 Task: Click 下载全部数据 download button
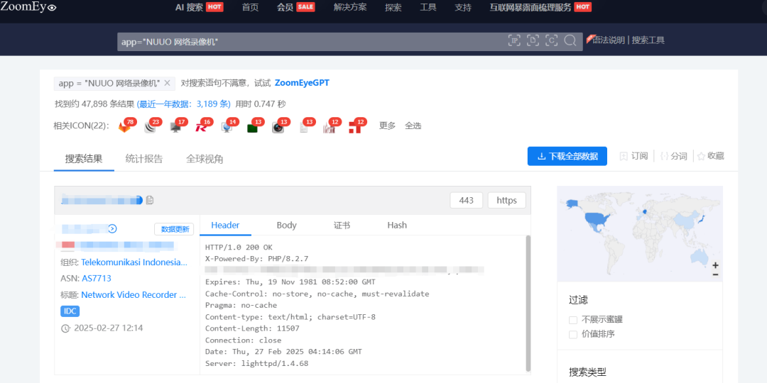coord(567,156)
